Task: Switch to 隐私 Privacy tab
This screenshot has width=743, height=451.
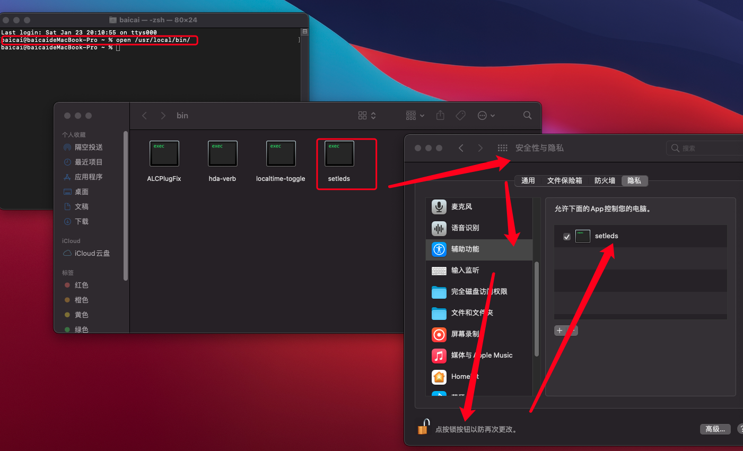Action: [634, 180]
